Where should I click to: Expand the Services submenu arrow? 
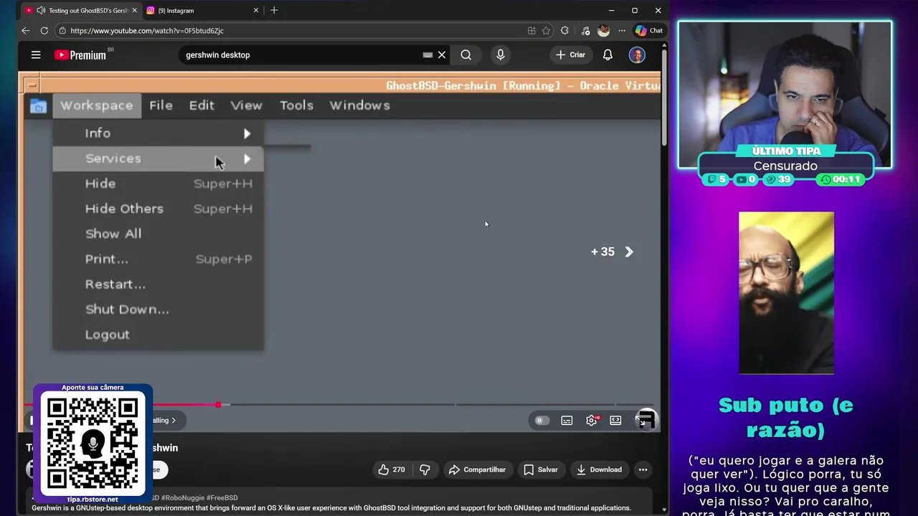point(247,158)
